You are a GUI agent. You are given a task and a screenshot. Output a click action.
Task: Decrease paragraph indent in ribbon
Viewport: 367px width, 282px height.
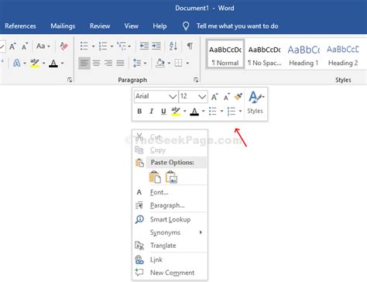tap(144, 46)
